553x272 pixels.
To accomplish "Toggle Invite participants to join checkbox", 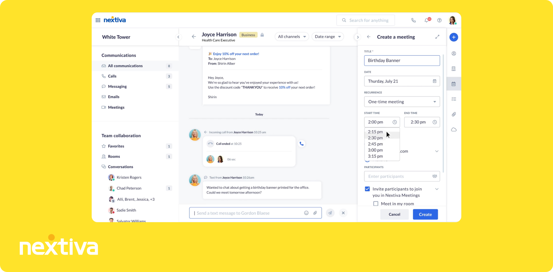I will (x=367, y=189).
